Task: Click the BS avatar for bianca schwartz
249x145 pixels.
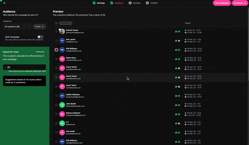Action: (x=62, y=114)
